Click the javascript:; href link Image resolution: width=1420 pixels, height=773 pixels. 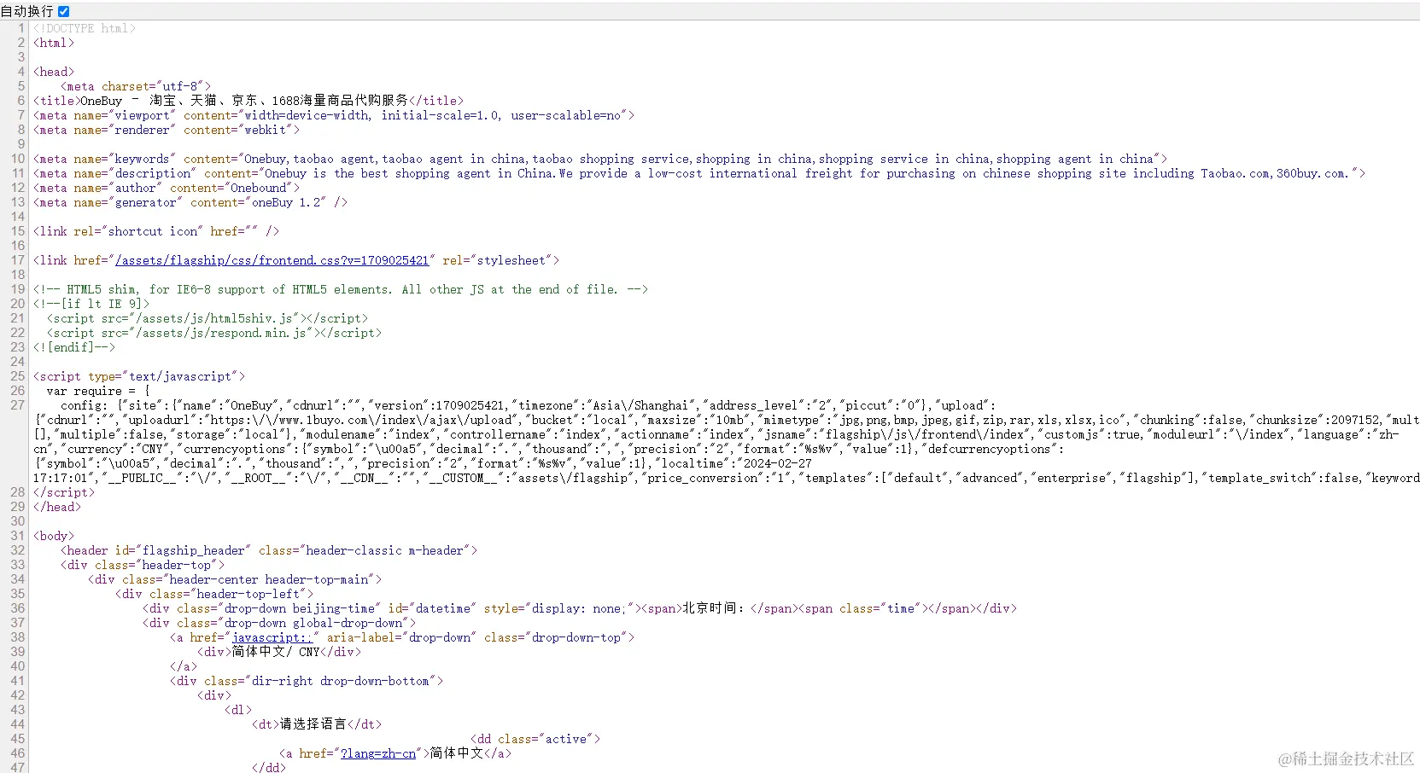tap(272, 637)
